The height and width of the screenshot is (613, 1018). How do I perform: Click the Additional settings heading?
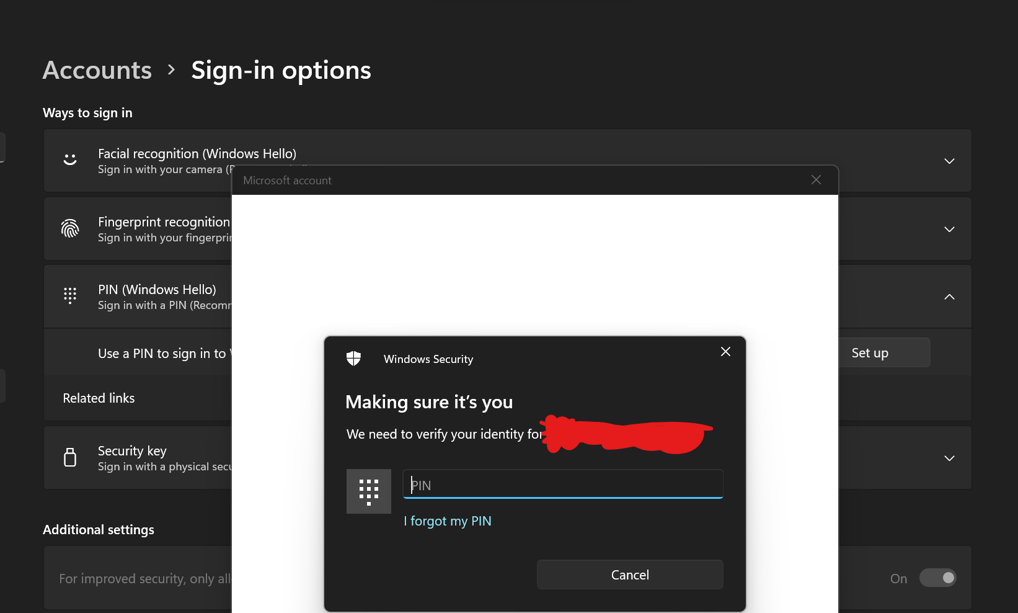click(x=99, y=530)
